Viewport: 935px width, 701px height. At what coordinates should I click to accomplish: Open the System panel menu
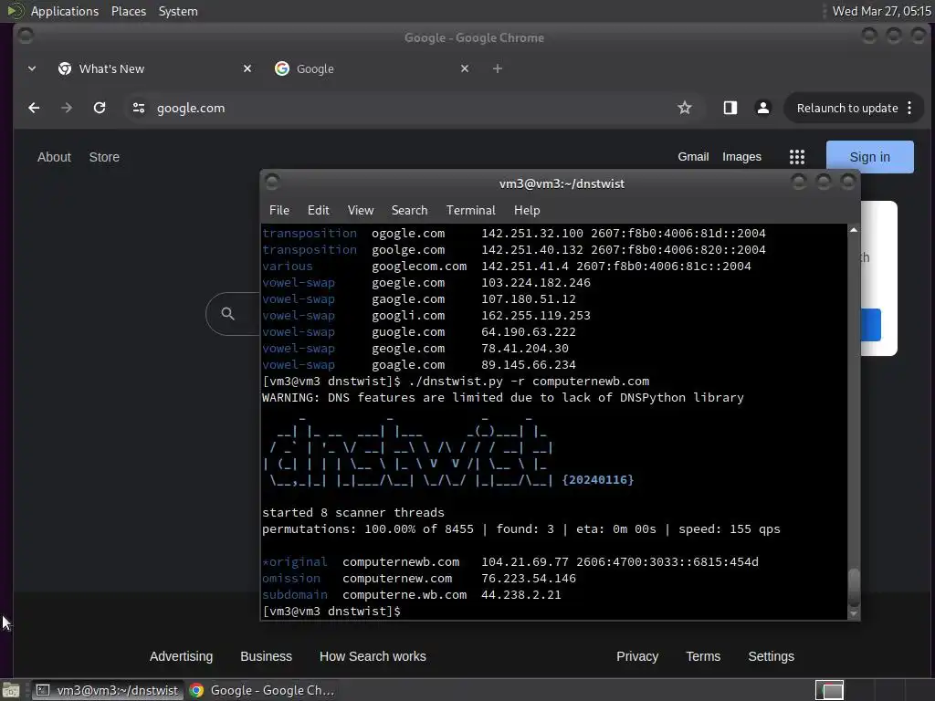point(178,11)
